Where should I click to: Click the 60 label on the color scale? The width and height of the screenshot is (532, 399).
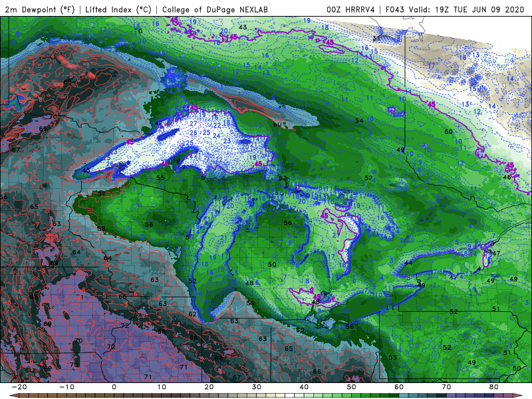[399, 387]
